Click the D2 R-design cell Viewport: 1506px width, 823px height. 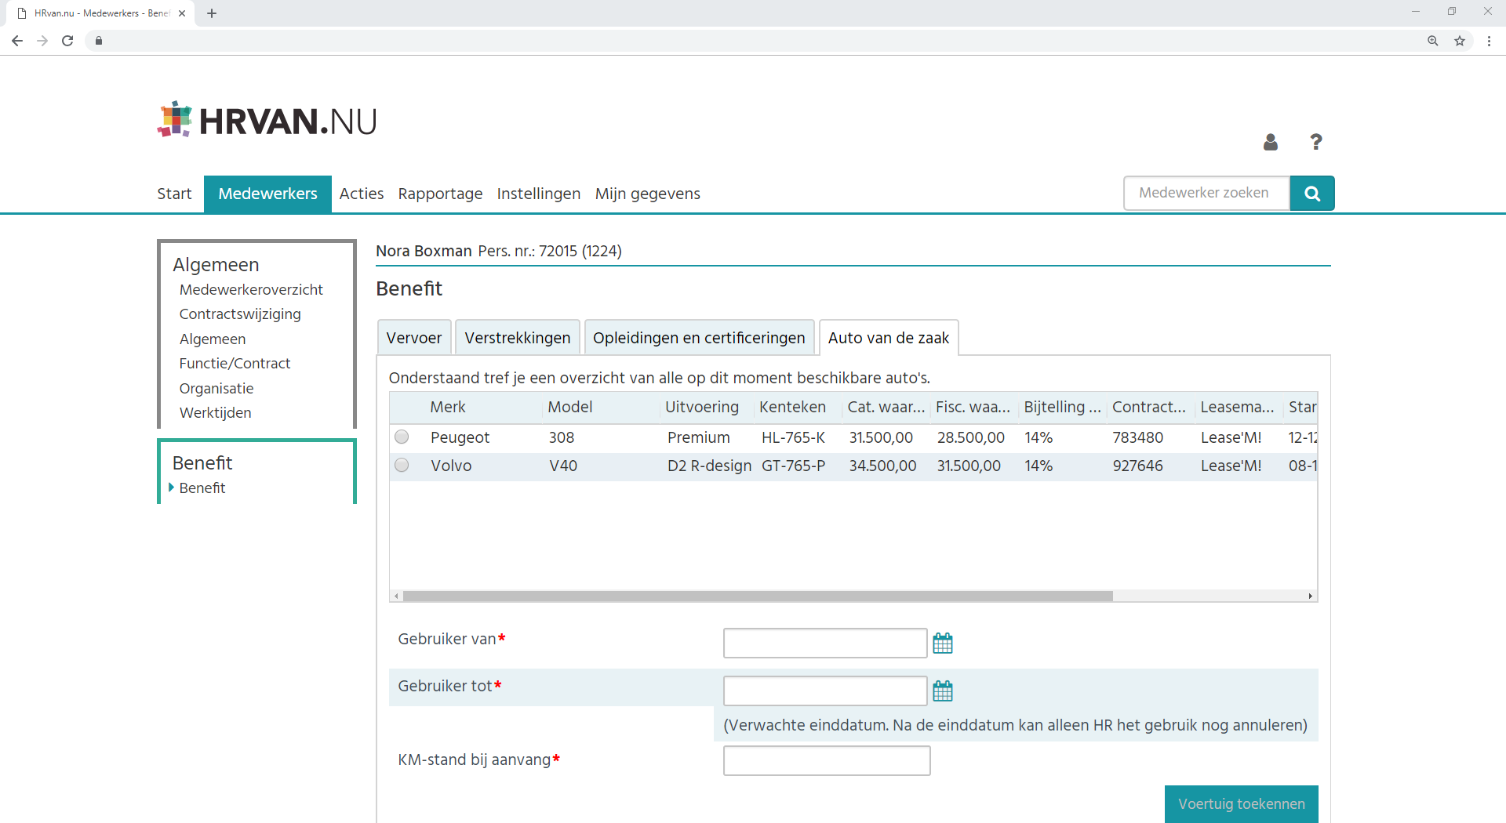pyautogui.click(x=709, y=466)
